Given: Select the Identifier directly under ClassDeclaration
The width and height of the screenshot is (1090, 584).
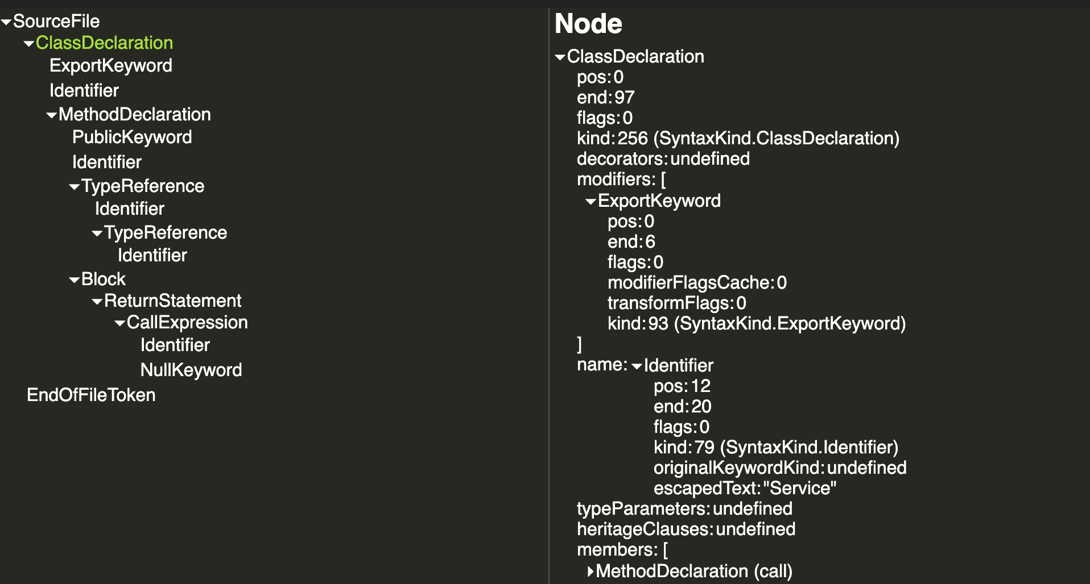Looking at the screenshot, I should click(x=84, y=90).
